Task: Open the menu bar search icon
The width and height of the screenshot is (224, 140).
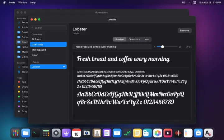Action: point(189,2)
